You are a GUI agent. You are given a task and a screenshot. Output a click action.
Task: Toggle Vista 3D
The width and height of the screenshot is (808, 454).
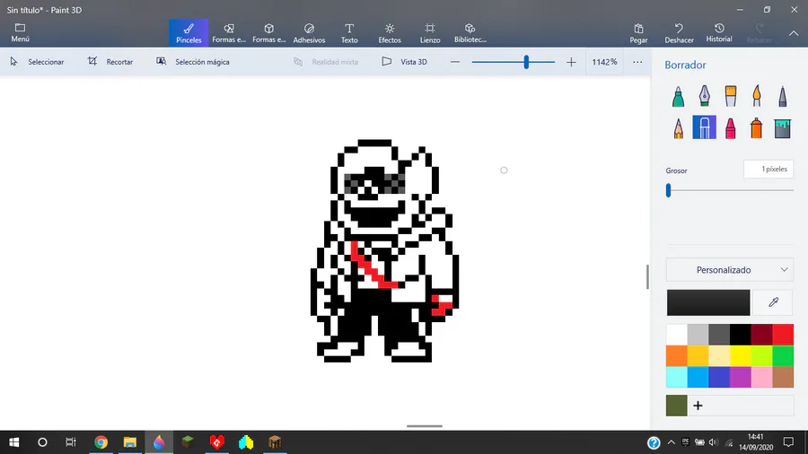pyautogui.click(x=405, y=62)
